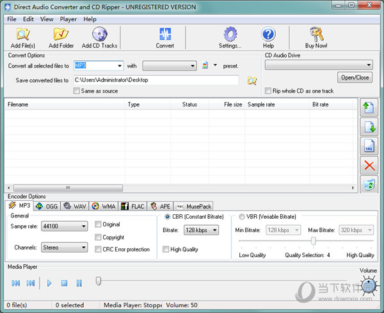The width and height of the screenshot is (384, 313).
Task: Open the Sample rate 44100 dropdown
Action: [65, 226]
